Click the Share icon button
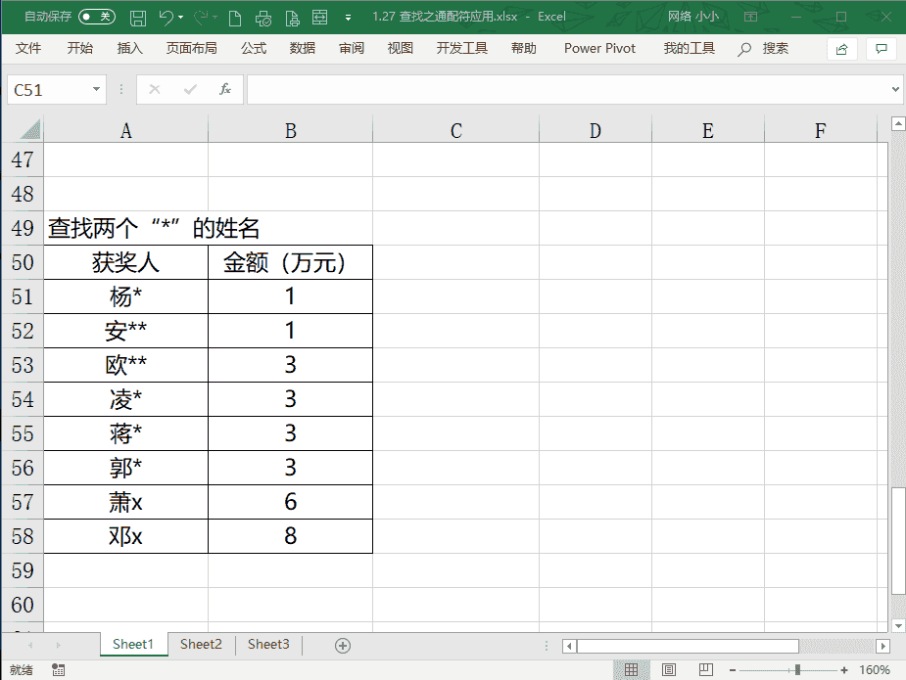The height and width of the screenshot is (680, 906). click(x=842, y=49)
